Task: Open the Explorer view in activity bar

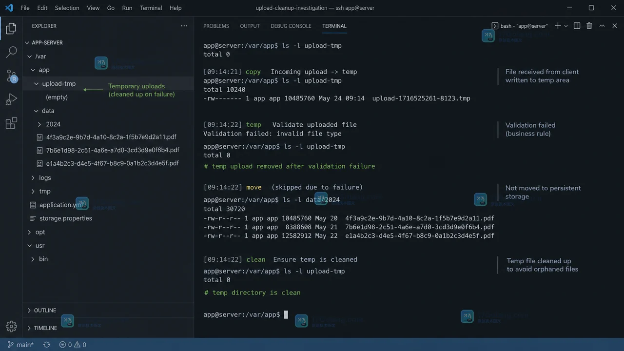Action: (x=11, y=28)
